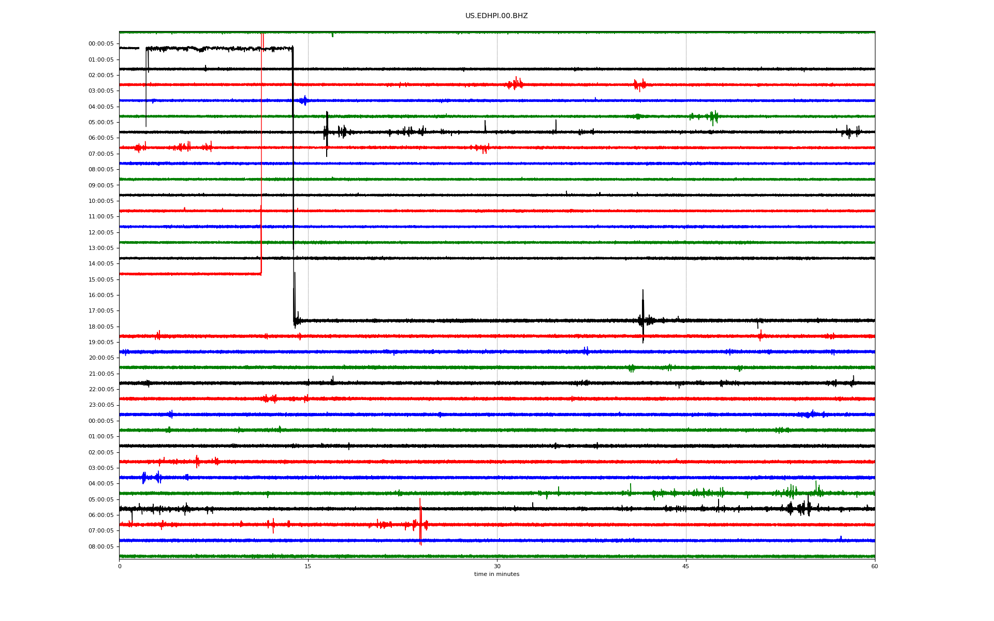Image resolution: width=994 pixels, height=621 pixels.
Task: Click the plot title US.EDHPI.00.BHZ
Action: coord(496,16)
